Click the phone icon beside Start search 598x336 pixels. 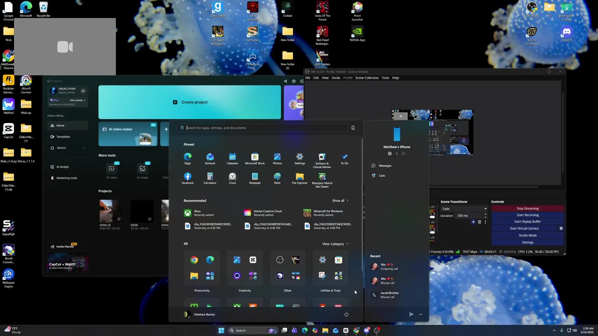[353, 127]
